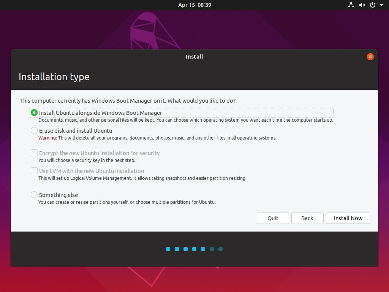Click 'Documents, music, and other personal files' text
Viewport: 389px width, 292px height.
185,120
